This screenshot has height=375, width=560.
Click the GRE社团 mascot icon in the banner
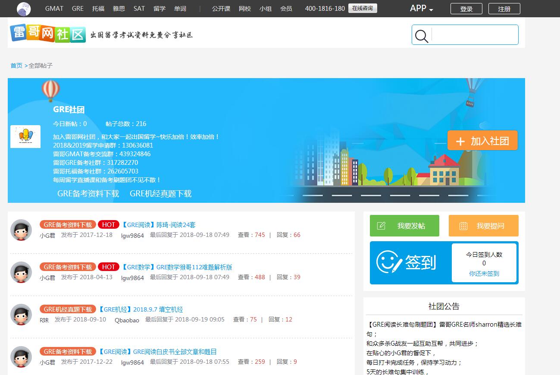click(25, 136)
